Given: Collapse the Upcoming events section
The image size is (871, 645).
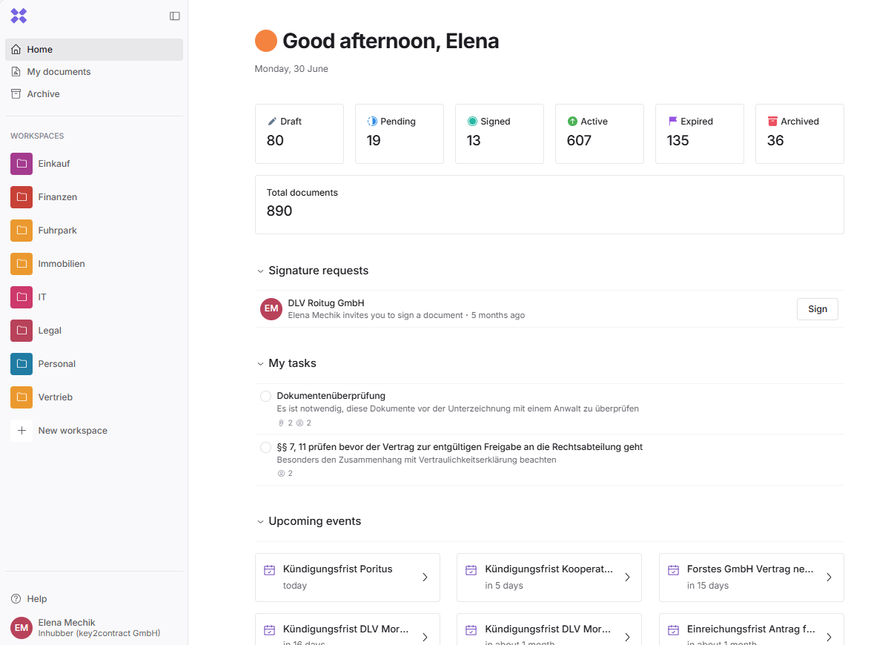Looking at the screenshot, I should point(260,522).
